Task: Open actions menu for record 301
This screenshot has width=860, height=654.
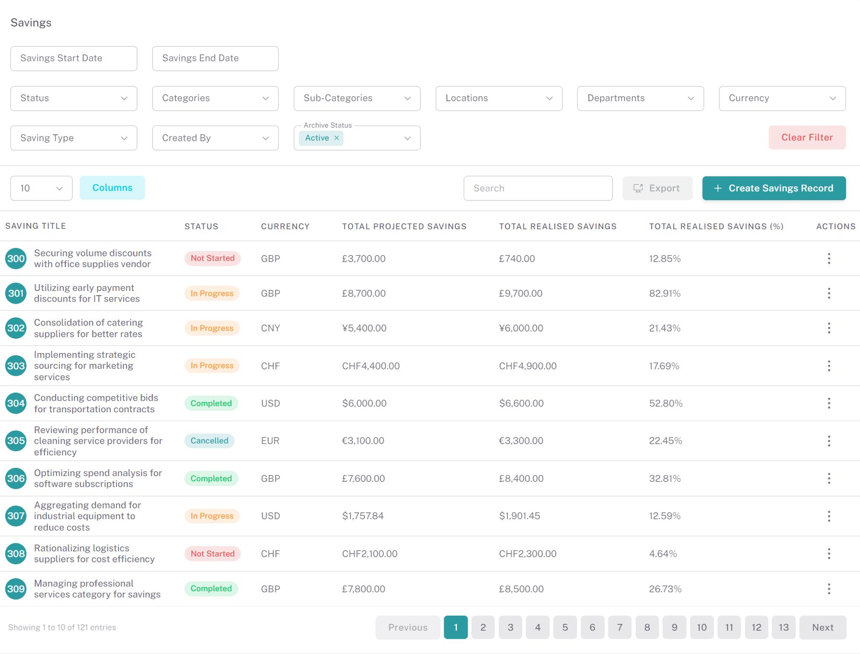Action: [x=829, y=294]
